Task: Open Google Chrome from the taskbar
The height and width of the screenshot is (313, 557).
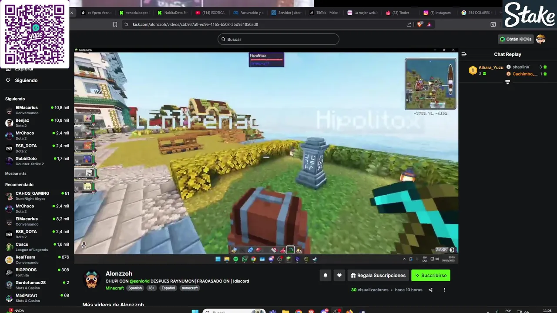Action: tap(299, 311)
